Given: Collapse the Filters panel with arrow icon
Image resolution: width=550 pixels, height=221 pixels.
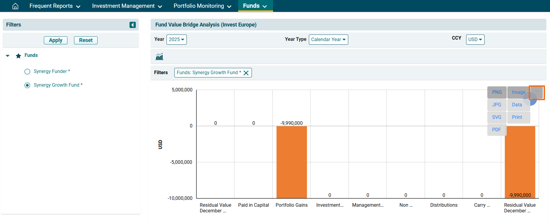Looking at the screenshot, I should point(133,25).
